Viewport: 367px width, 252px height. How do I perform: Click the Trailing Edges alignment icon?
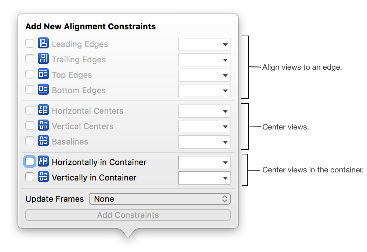point(43,59)
